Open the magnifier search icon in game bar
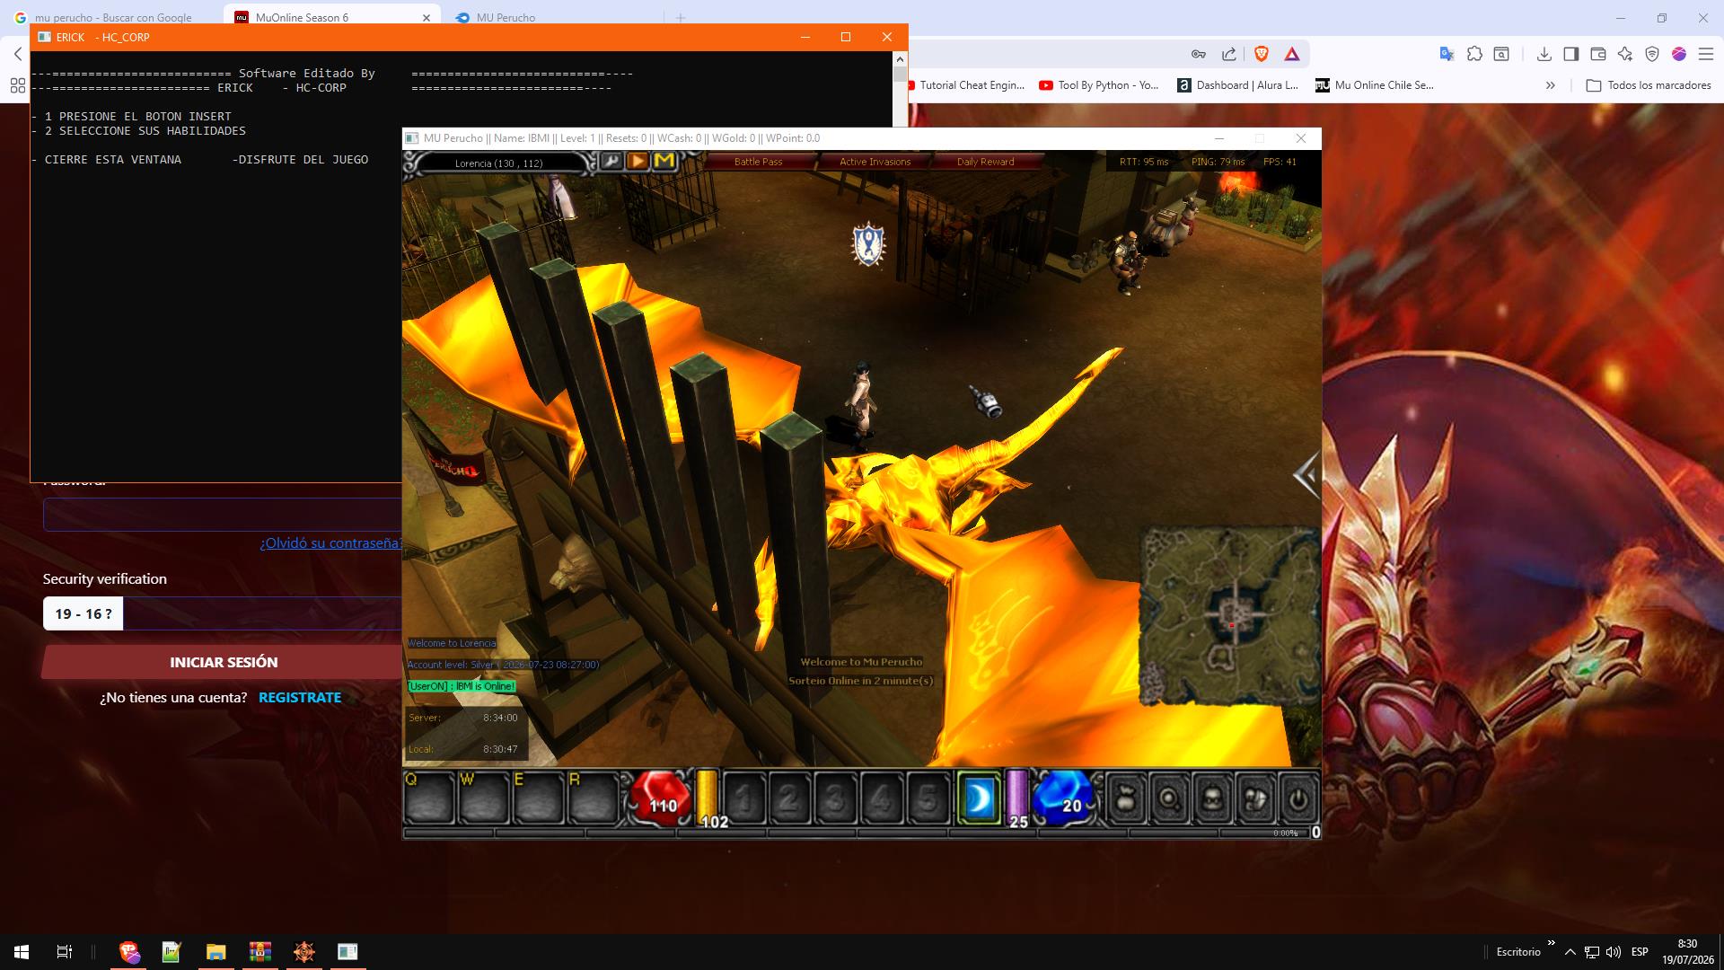Image resolution: width=1724 pixels, height=970 pixels. [x=1169, y=798]
